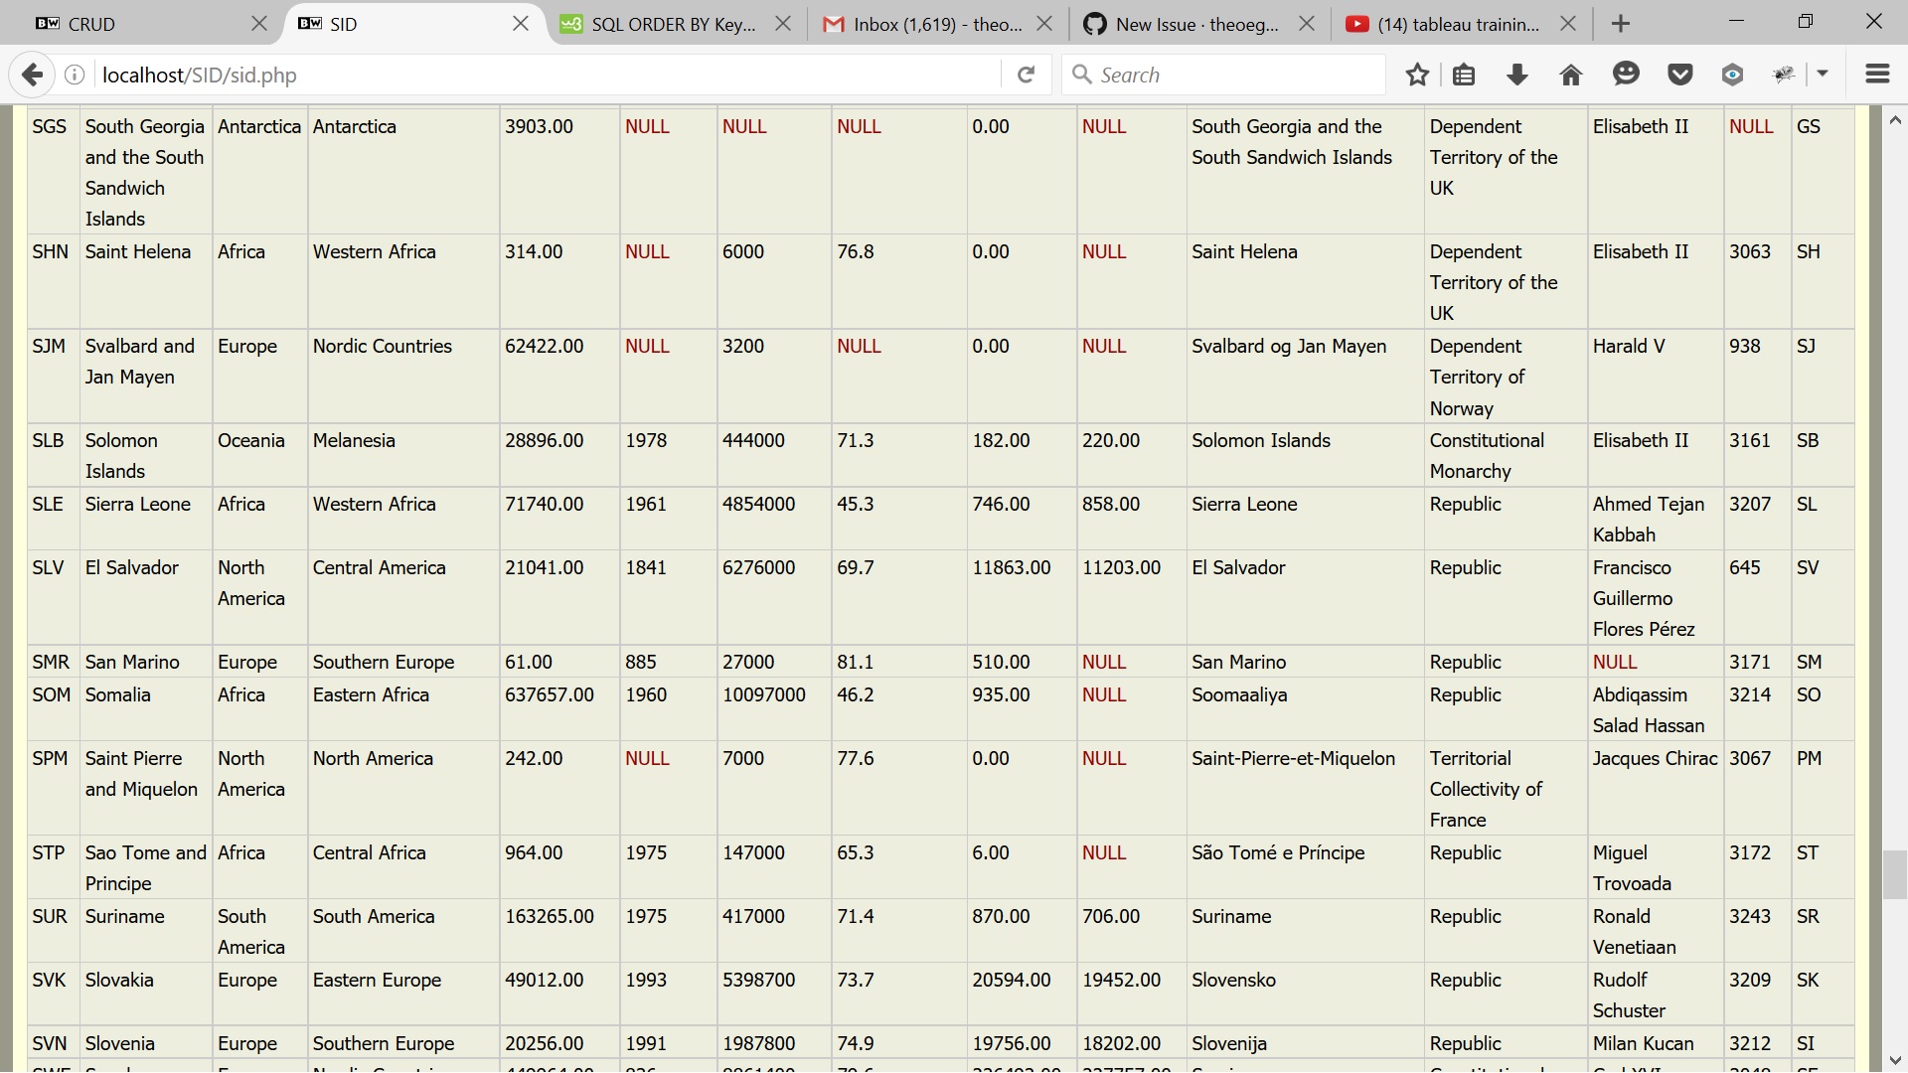Open the hamburger menu
The height and width of the screenshot is (1073, 1908).
1877,75
